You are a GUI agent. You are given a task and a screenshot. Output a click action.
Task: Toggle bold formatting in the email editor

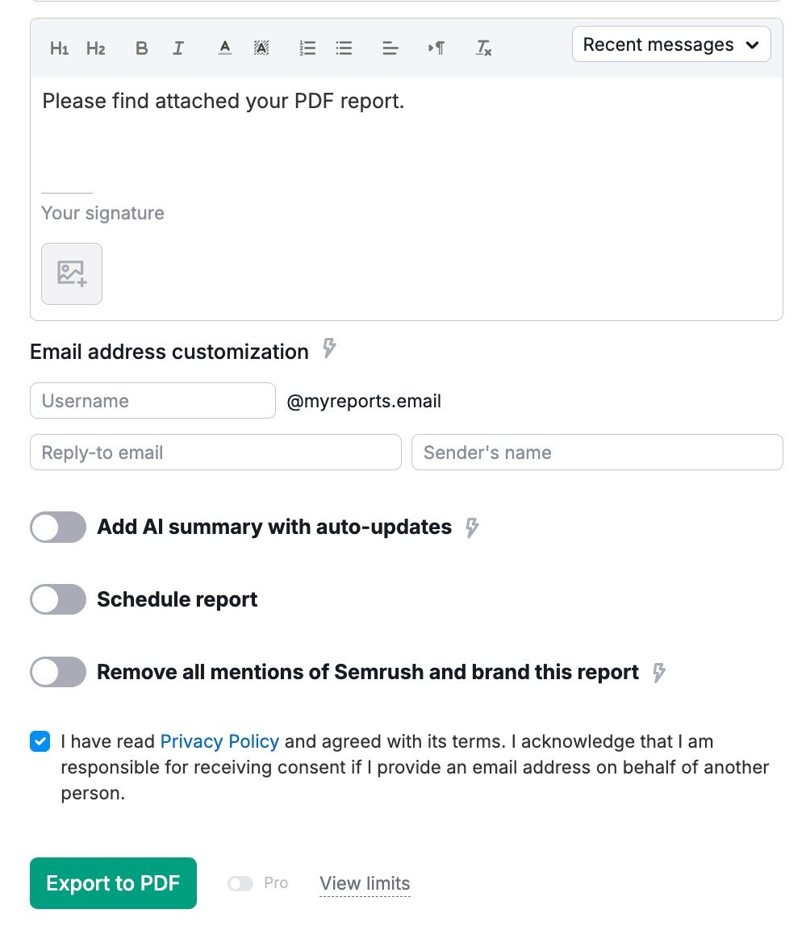tap(141, 48)
